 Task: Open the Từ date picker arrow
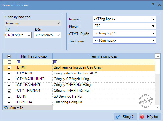coord(29,35)
